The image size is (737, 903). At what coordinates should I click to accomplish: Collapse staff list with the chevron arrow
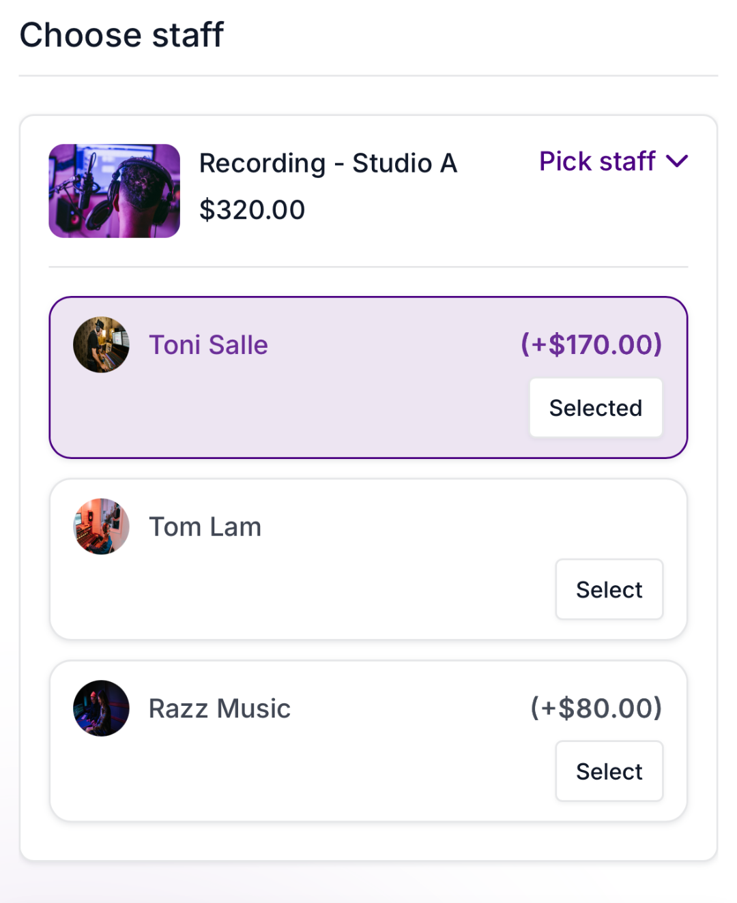[677, 162]
